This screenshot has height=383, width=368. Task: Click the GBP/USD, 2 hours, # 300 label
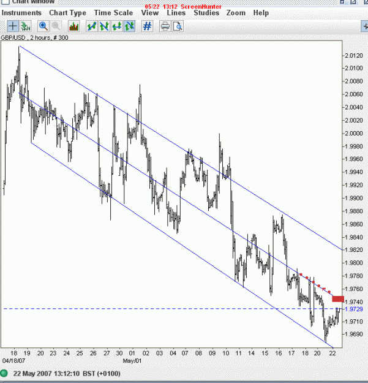[x=34, y=37]
